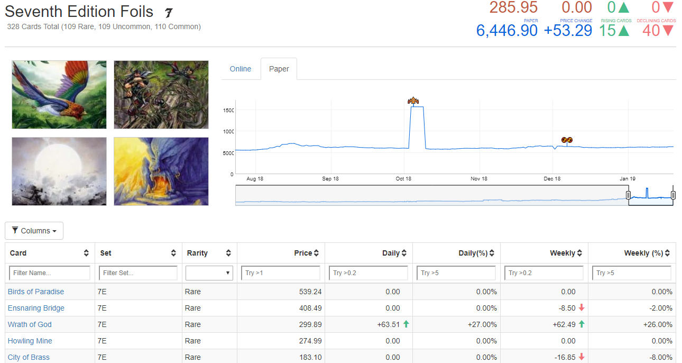The width and height of the screenshot is (682, 363).
Task: Click the Filter Name input field
Action: tap(50, 273)
